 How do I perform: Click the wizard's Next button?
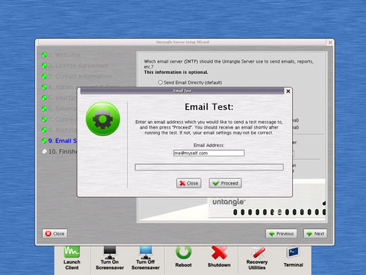315,234
